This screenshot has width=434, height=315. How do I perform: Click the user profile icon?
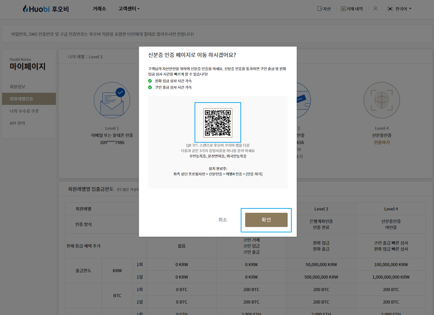point(376,8)
